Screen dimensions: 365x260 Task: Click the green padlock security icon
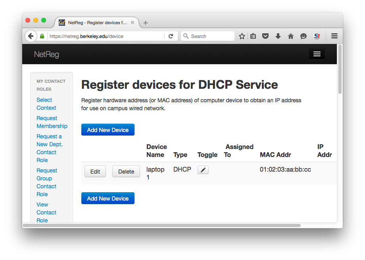tap(42, 36)
